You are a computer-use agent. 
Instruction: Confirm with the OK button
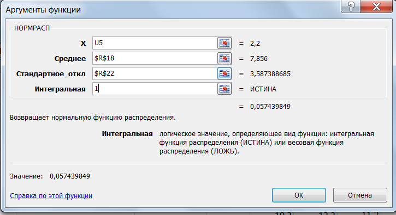pyautogui.click(x=299, y=195)
